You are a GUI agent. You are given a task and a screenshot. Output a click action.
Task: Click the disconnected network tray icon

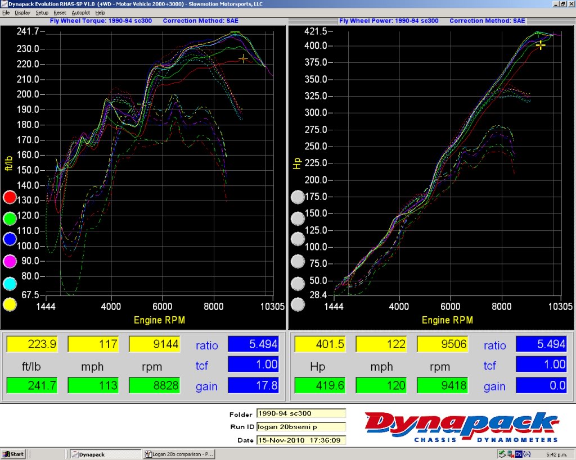[510, 454]
